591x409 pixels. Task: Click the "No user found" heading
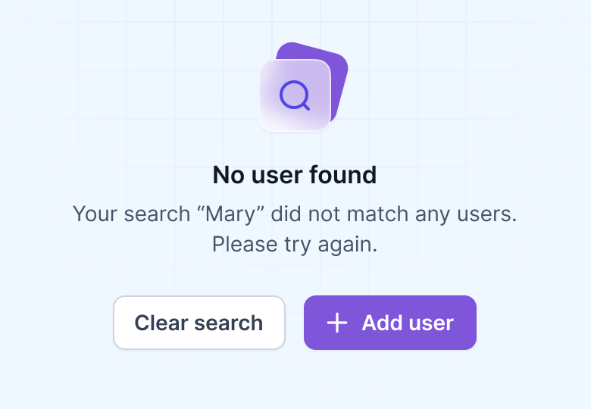[x=295, y=175]
